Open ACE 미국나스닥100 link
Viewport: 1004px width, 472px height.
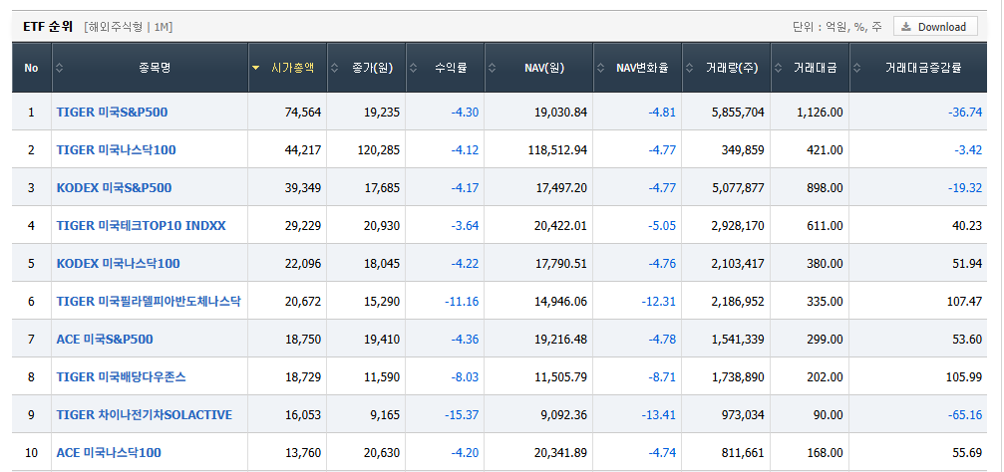tap(109, 452)
